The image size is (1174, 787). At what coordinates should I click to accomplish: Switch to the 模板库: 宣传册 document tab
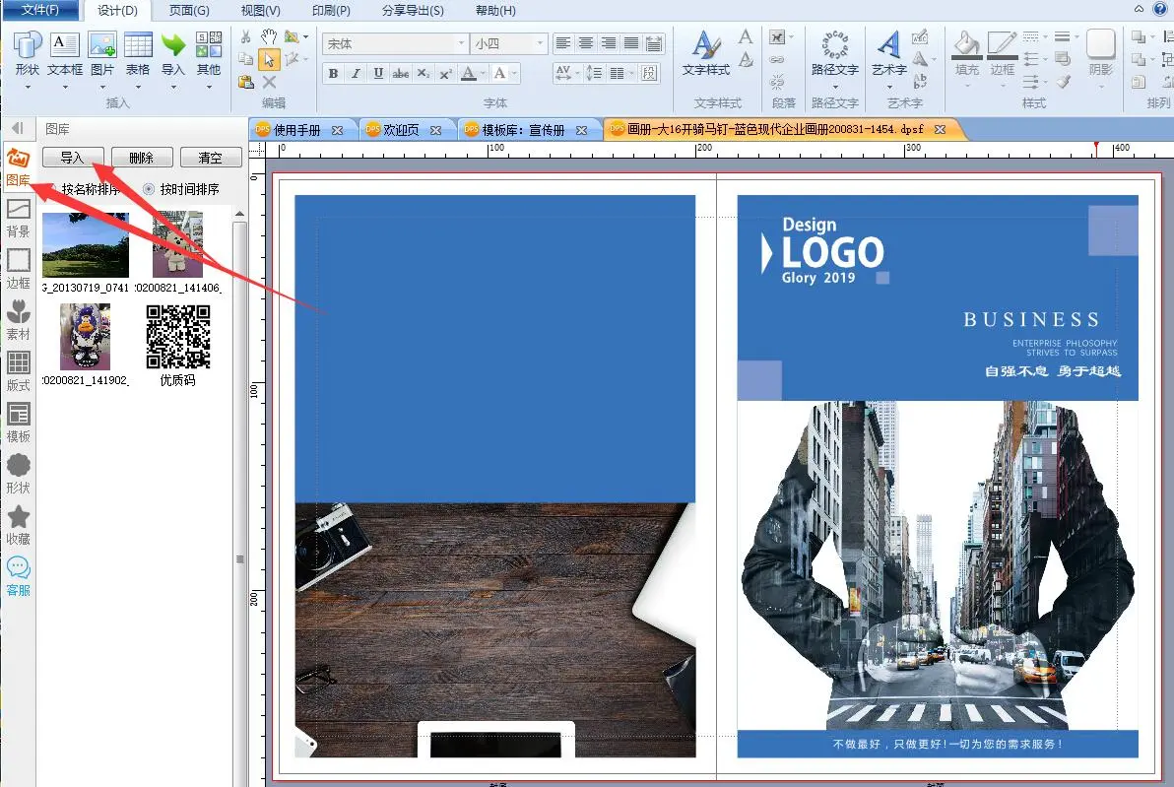coord(523,130)
